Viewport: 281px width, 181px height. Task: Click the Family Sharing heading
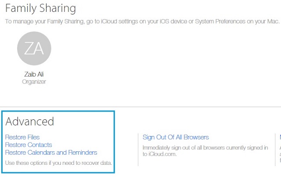tap(40, 8)
